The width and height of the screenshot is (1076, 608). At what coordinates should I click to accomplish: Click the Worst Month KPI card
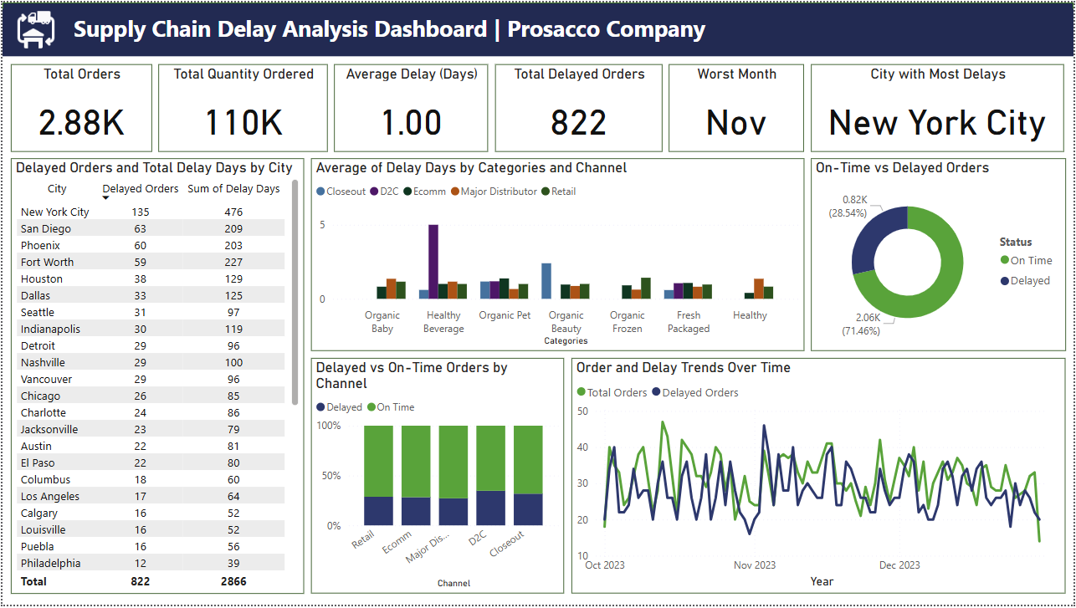[x=735, y=107]
